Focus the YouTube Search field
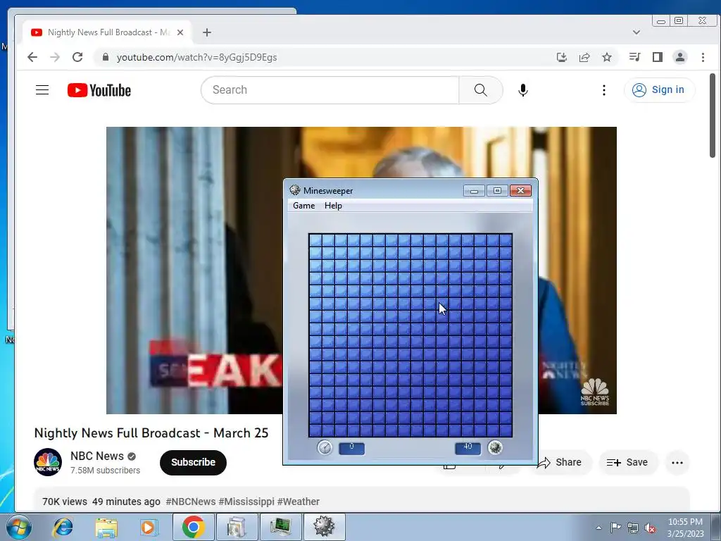This screenshot has width=721, height=541. (330, 89)
